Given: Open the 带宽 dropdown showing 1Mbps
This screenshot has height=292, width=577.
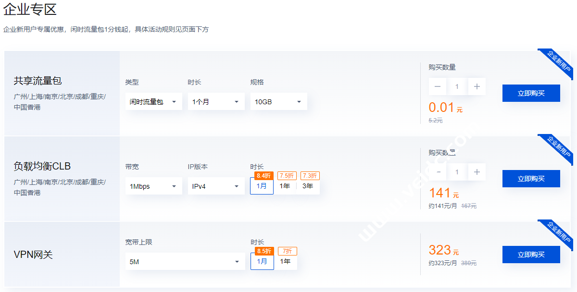Looking at the screenshot, I should [x=154, y=186].
